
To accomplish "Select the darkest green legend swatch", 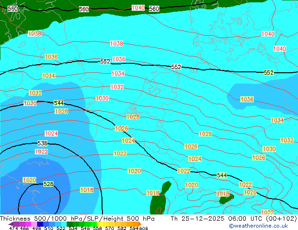I will (70, 224).
